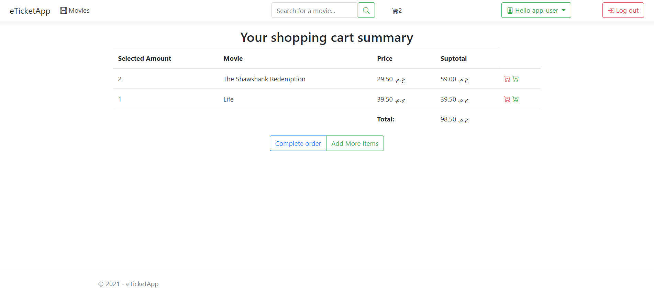Add one more Shawshank Redemption ticket
The width and height of the screenshot is (654, 294).
coord(516,79)
